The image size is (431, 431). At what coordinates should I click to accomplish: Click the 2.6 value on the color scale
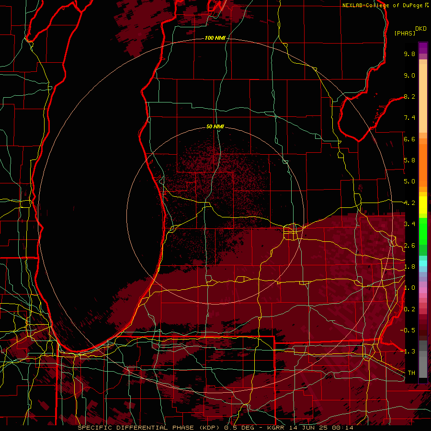[409, 246]
